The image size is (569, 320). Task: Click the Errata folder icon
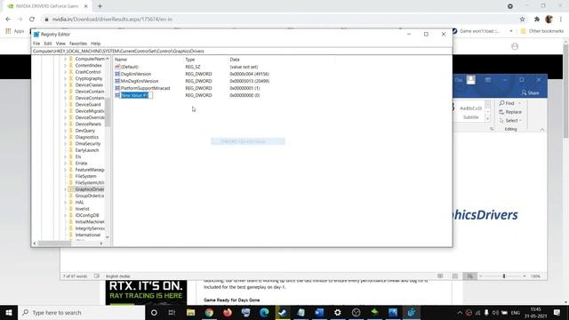tap(71, 164)
